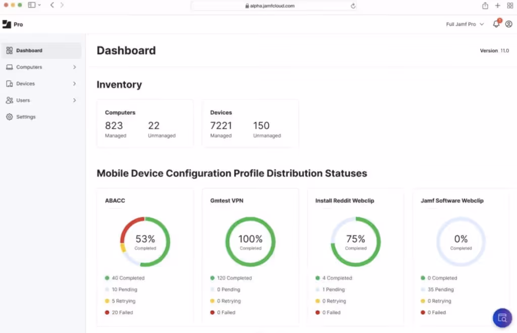Click the Gmtest VPN 100% donut chart
This screenshot has height=333, width=517.
[x=250, y=242]
